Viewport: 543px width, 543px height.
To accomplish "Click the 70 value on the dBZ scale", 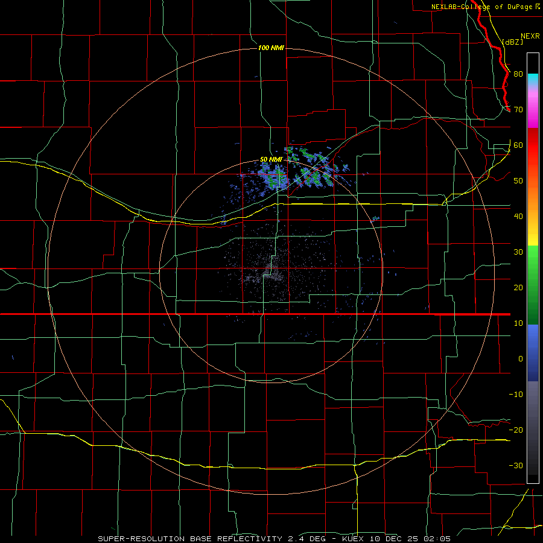I will point(518,110).
